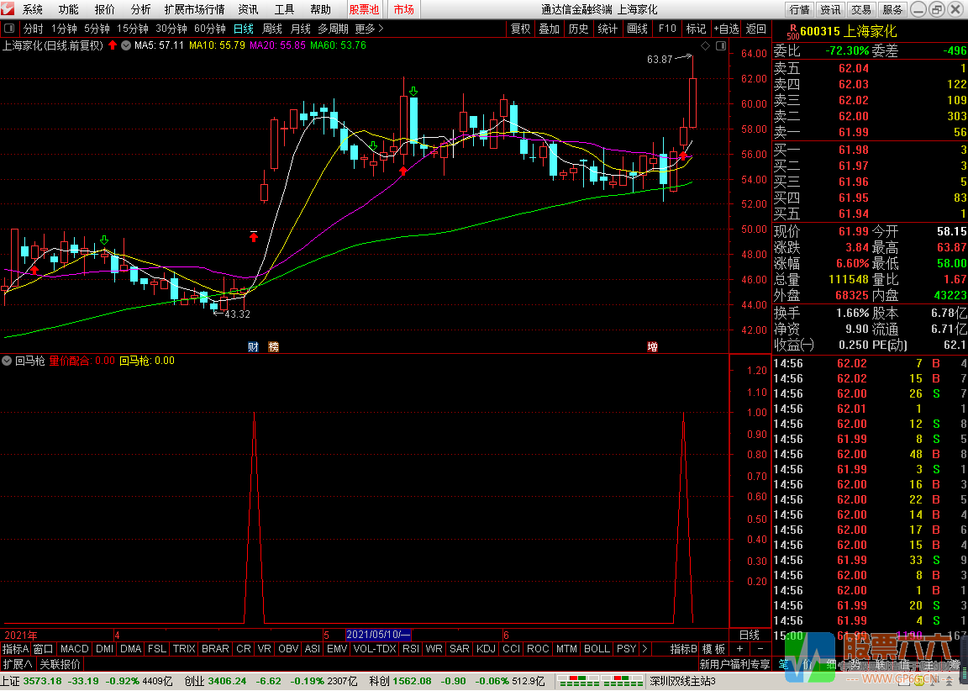Click the minus zoom-out button
Viewport: 968px width, 691px height.
point(760,649)
